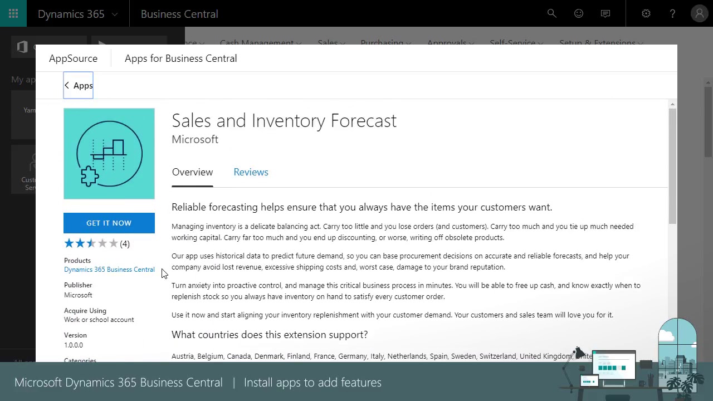Expand the Sales menu behind dialog

click(331, 43)
